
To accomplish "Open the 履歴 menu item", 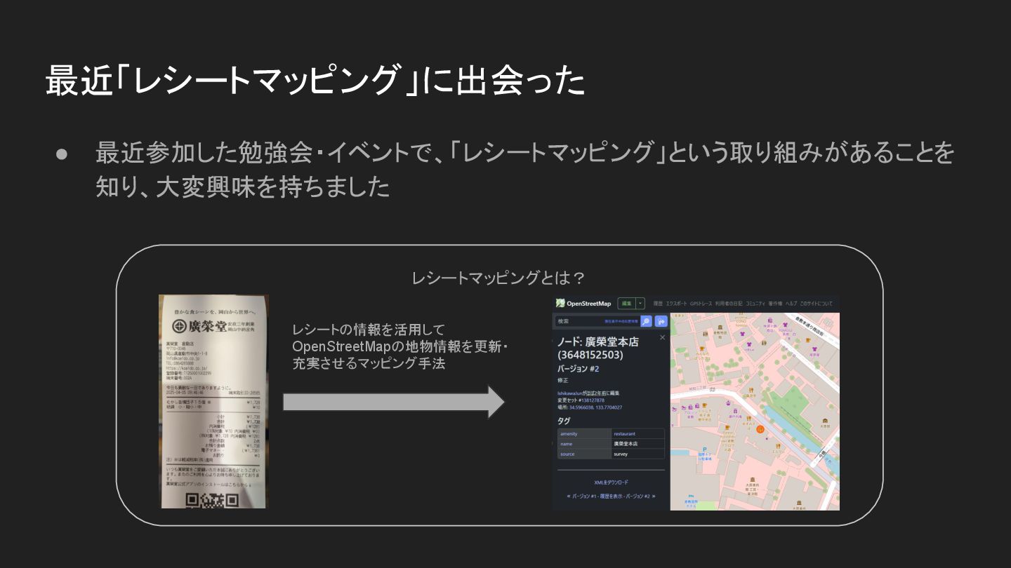I will coord(658,304).
